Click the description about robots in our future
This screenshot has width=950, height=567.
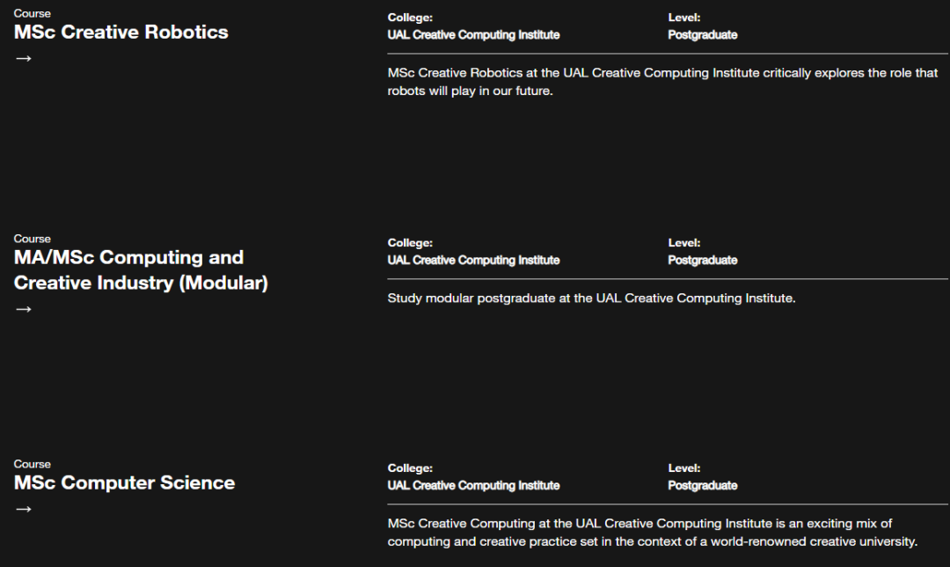(663, 82)
